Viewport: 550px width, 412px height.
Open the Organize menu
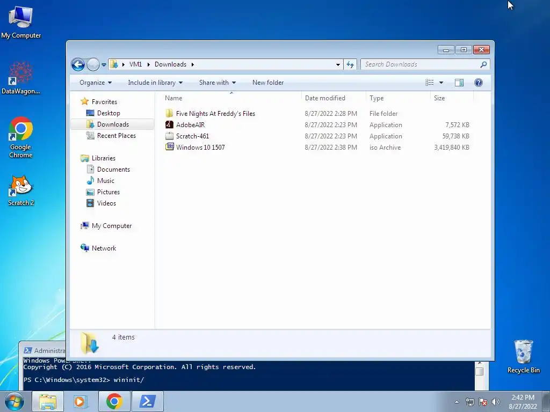coord(96,83)
